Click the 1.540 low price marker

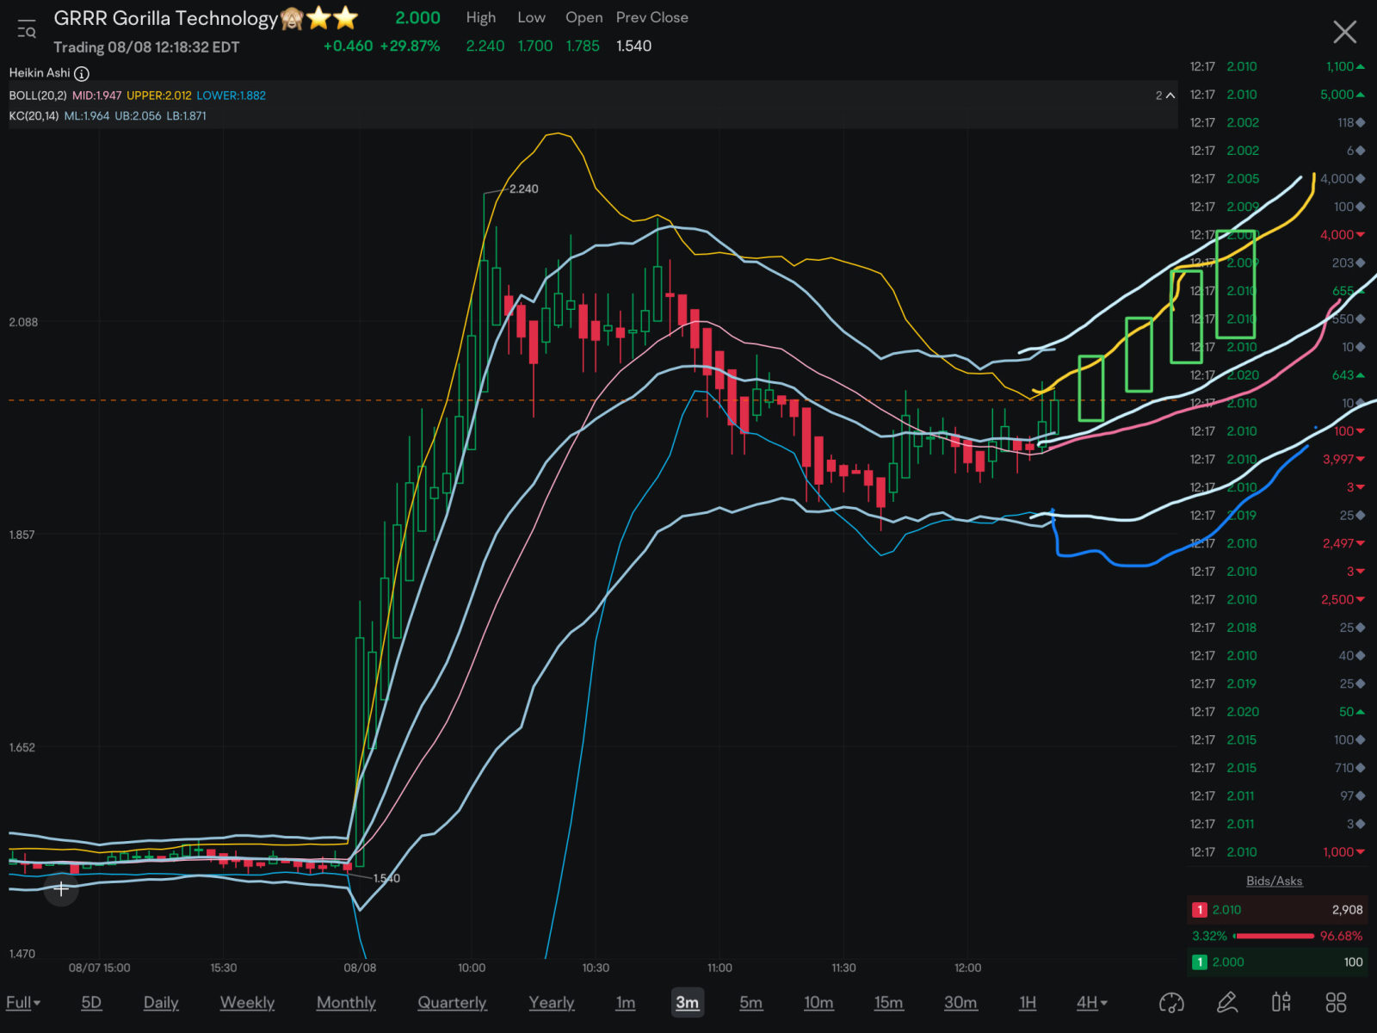(386, 878)
